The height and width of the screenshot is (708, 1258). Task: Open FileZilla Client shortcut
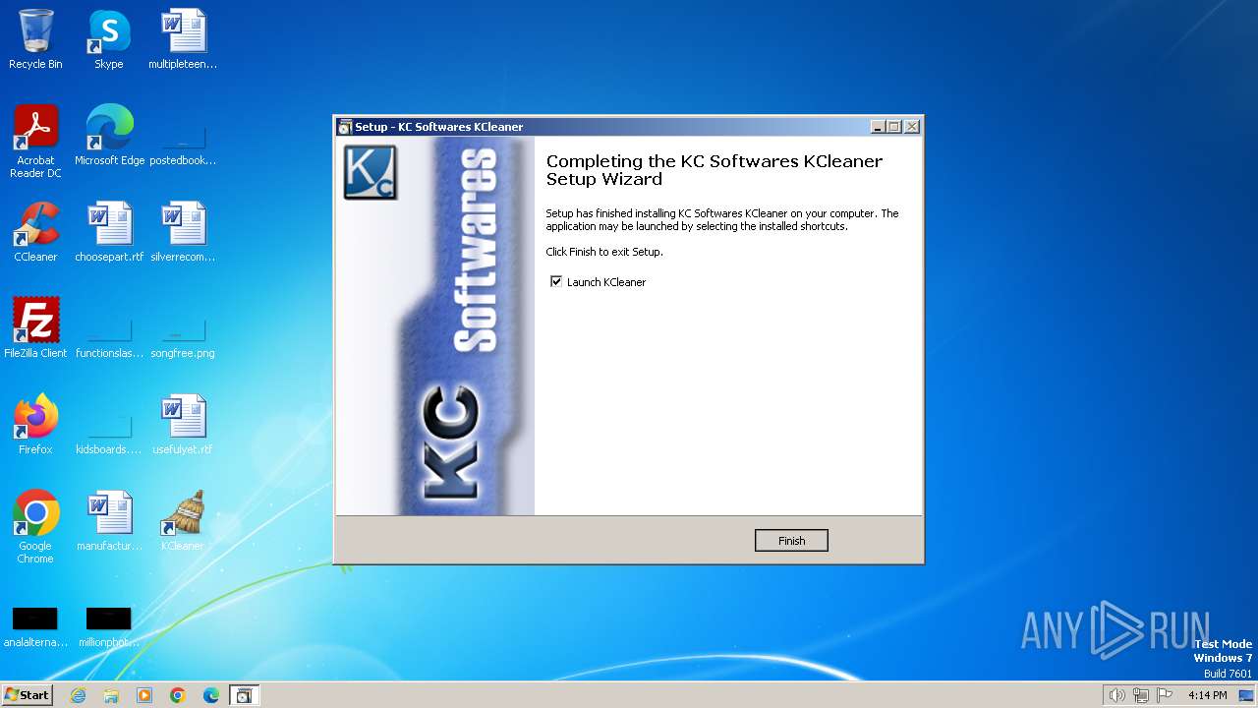[35, 328]
